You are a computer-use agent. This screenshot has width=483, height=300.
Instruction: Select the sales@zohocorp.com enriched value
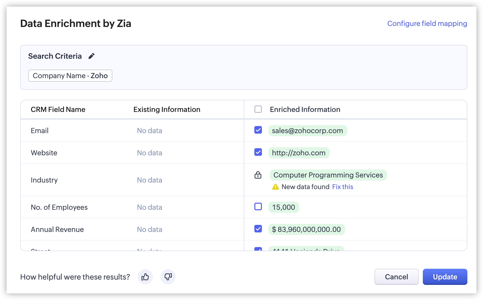(x=307, y=131)
